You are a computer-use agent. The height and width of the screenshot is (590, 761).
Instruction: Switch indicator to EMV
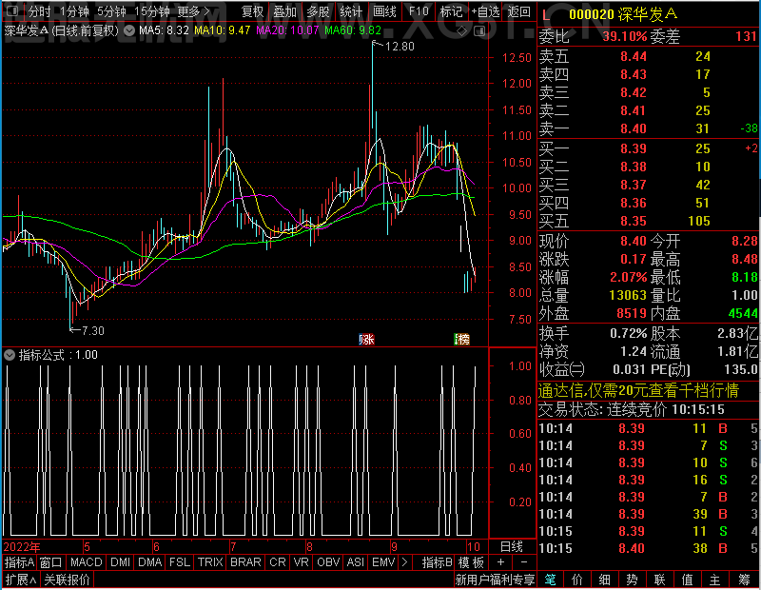(x=383, y=562)
